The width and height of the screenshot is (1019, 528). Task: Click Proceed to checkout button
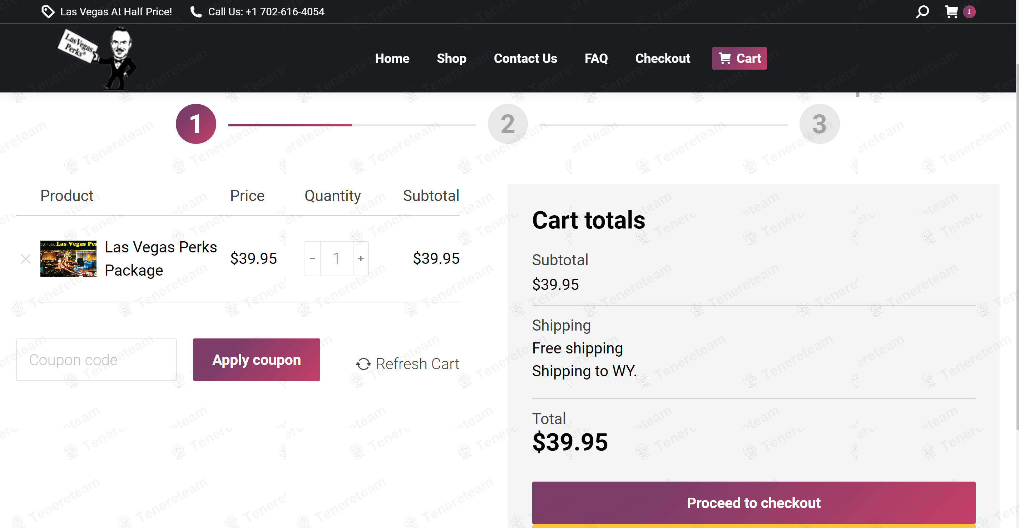[753, 503]
